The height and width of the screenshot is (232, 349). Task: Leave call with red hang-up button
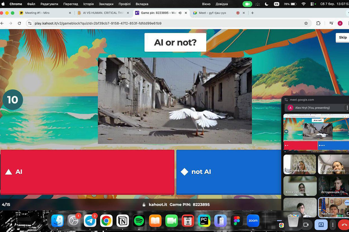coord(344,225)
